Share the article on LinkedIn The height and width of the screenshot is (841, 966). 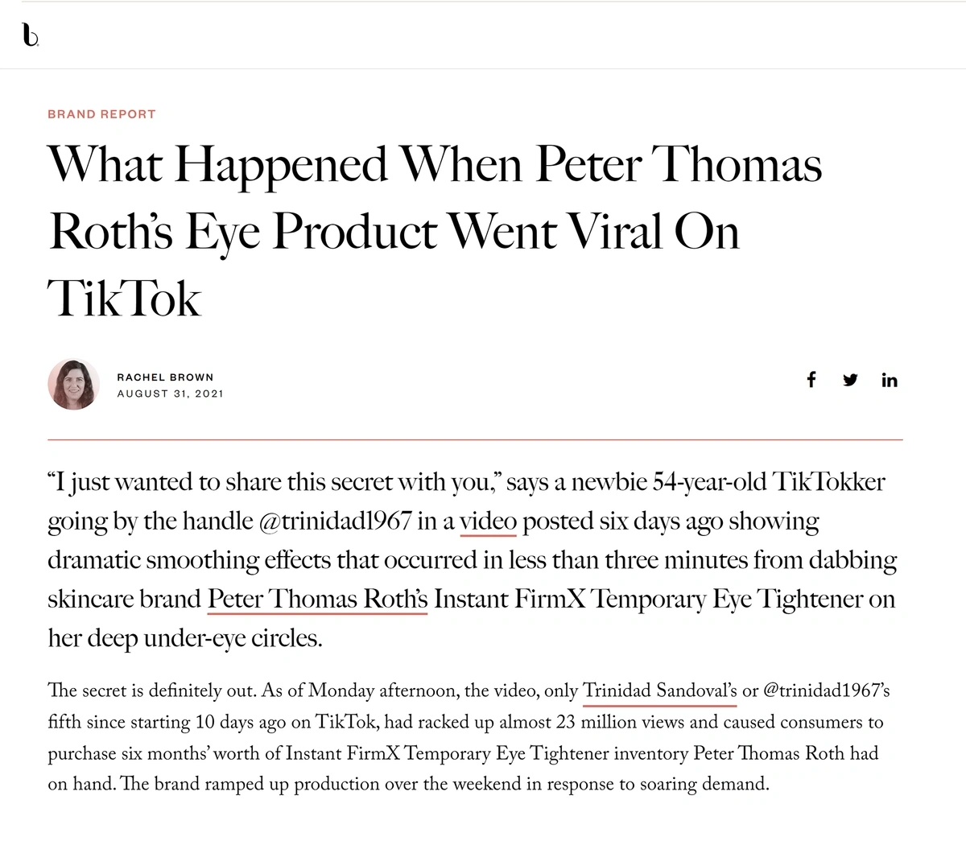[889, 380]
